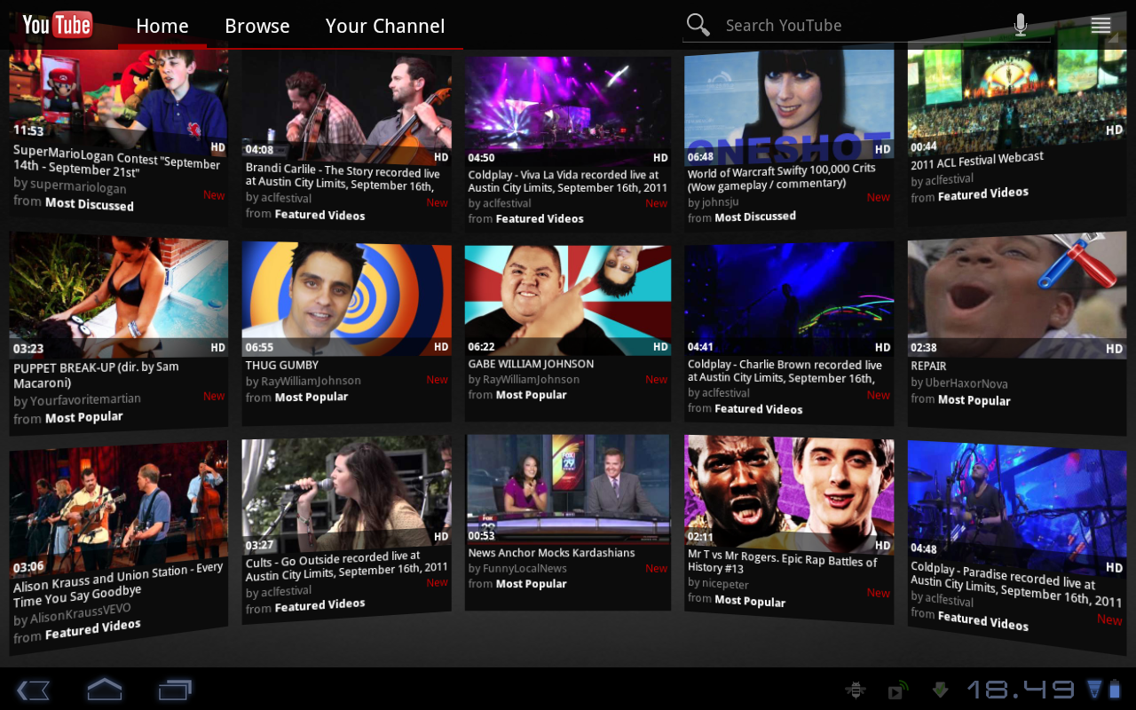
Task: Click 'from Most Discussed' under SuperMarioLogan Contest
Action: coord(74,203)
